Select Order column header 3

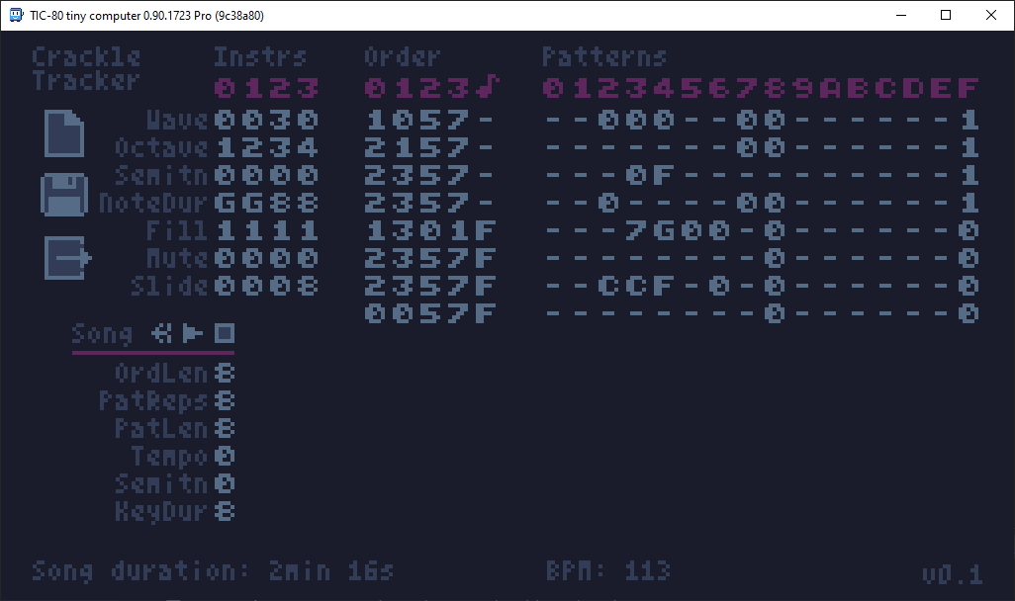coord(458,87)
